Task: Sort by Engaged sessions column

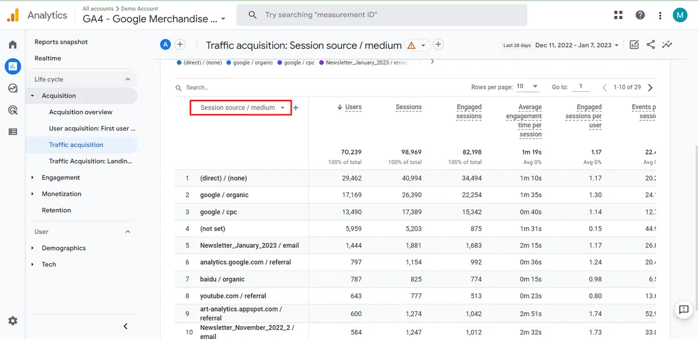Action: (x=469, y=112)
